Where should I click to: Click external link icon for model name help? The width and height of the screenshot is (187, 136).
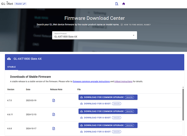122,25
